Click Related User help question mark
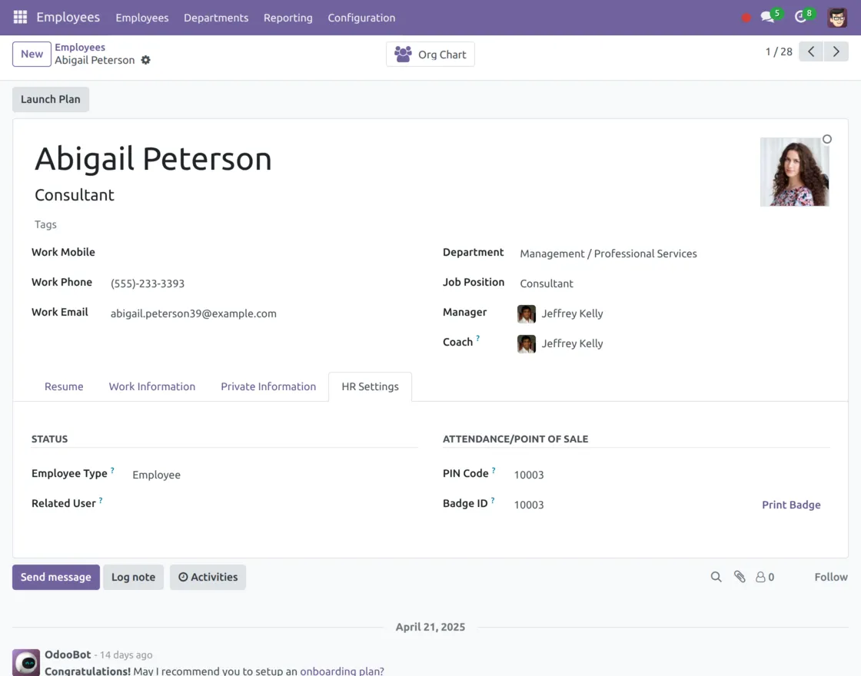 pyautogui.click(x=101, y=500)
